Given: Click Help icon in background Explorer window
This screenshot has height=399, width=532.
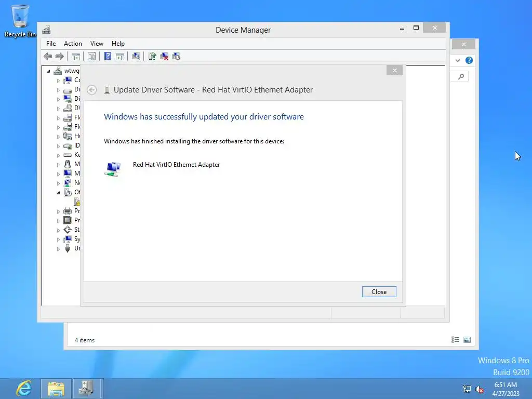Looking at the screenshot, I should coord(469,60).
